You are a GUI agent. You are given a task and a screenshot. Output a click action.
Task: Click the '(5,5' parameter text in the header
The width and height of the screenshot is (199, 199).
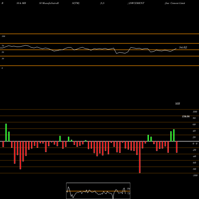click(102, 3)
